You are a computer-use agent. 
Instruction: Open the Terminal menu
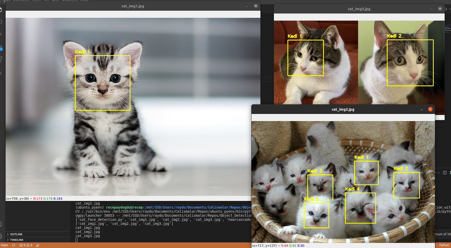[x=70, y=1]
